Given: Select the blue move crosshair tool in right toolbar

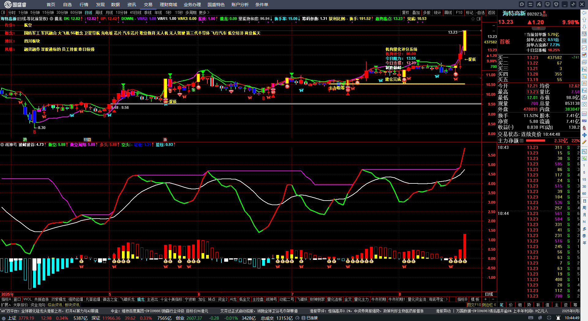Looking at the screenshot, I should point(584,135).
